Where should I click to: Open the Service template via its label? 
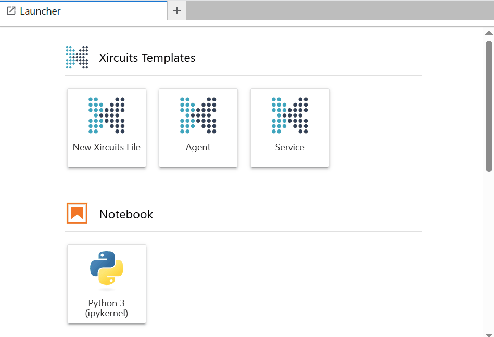coord(290,147)
